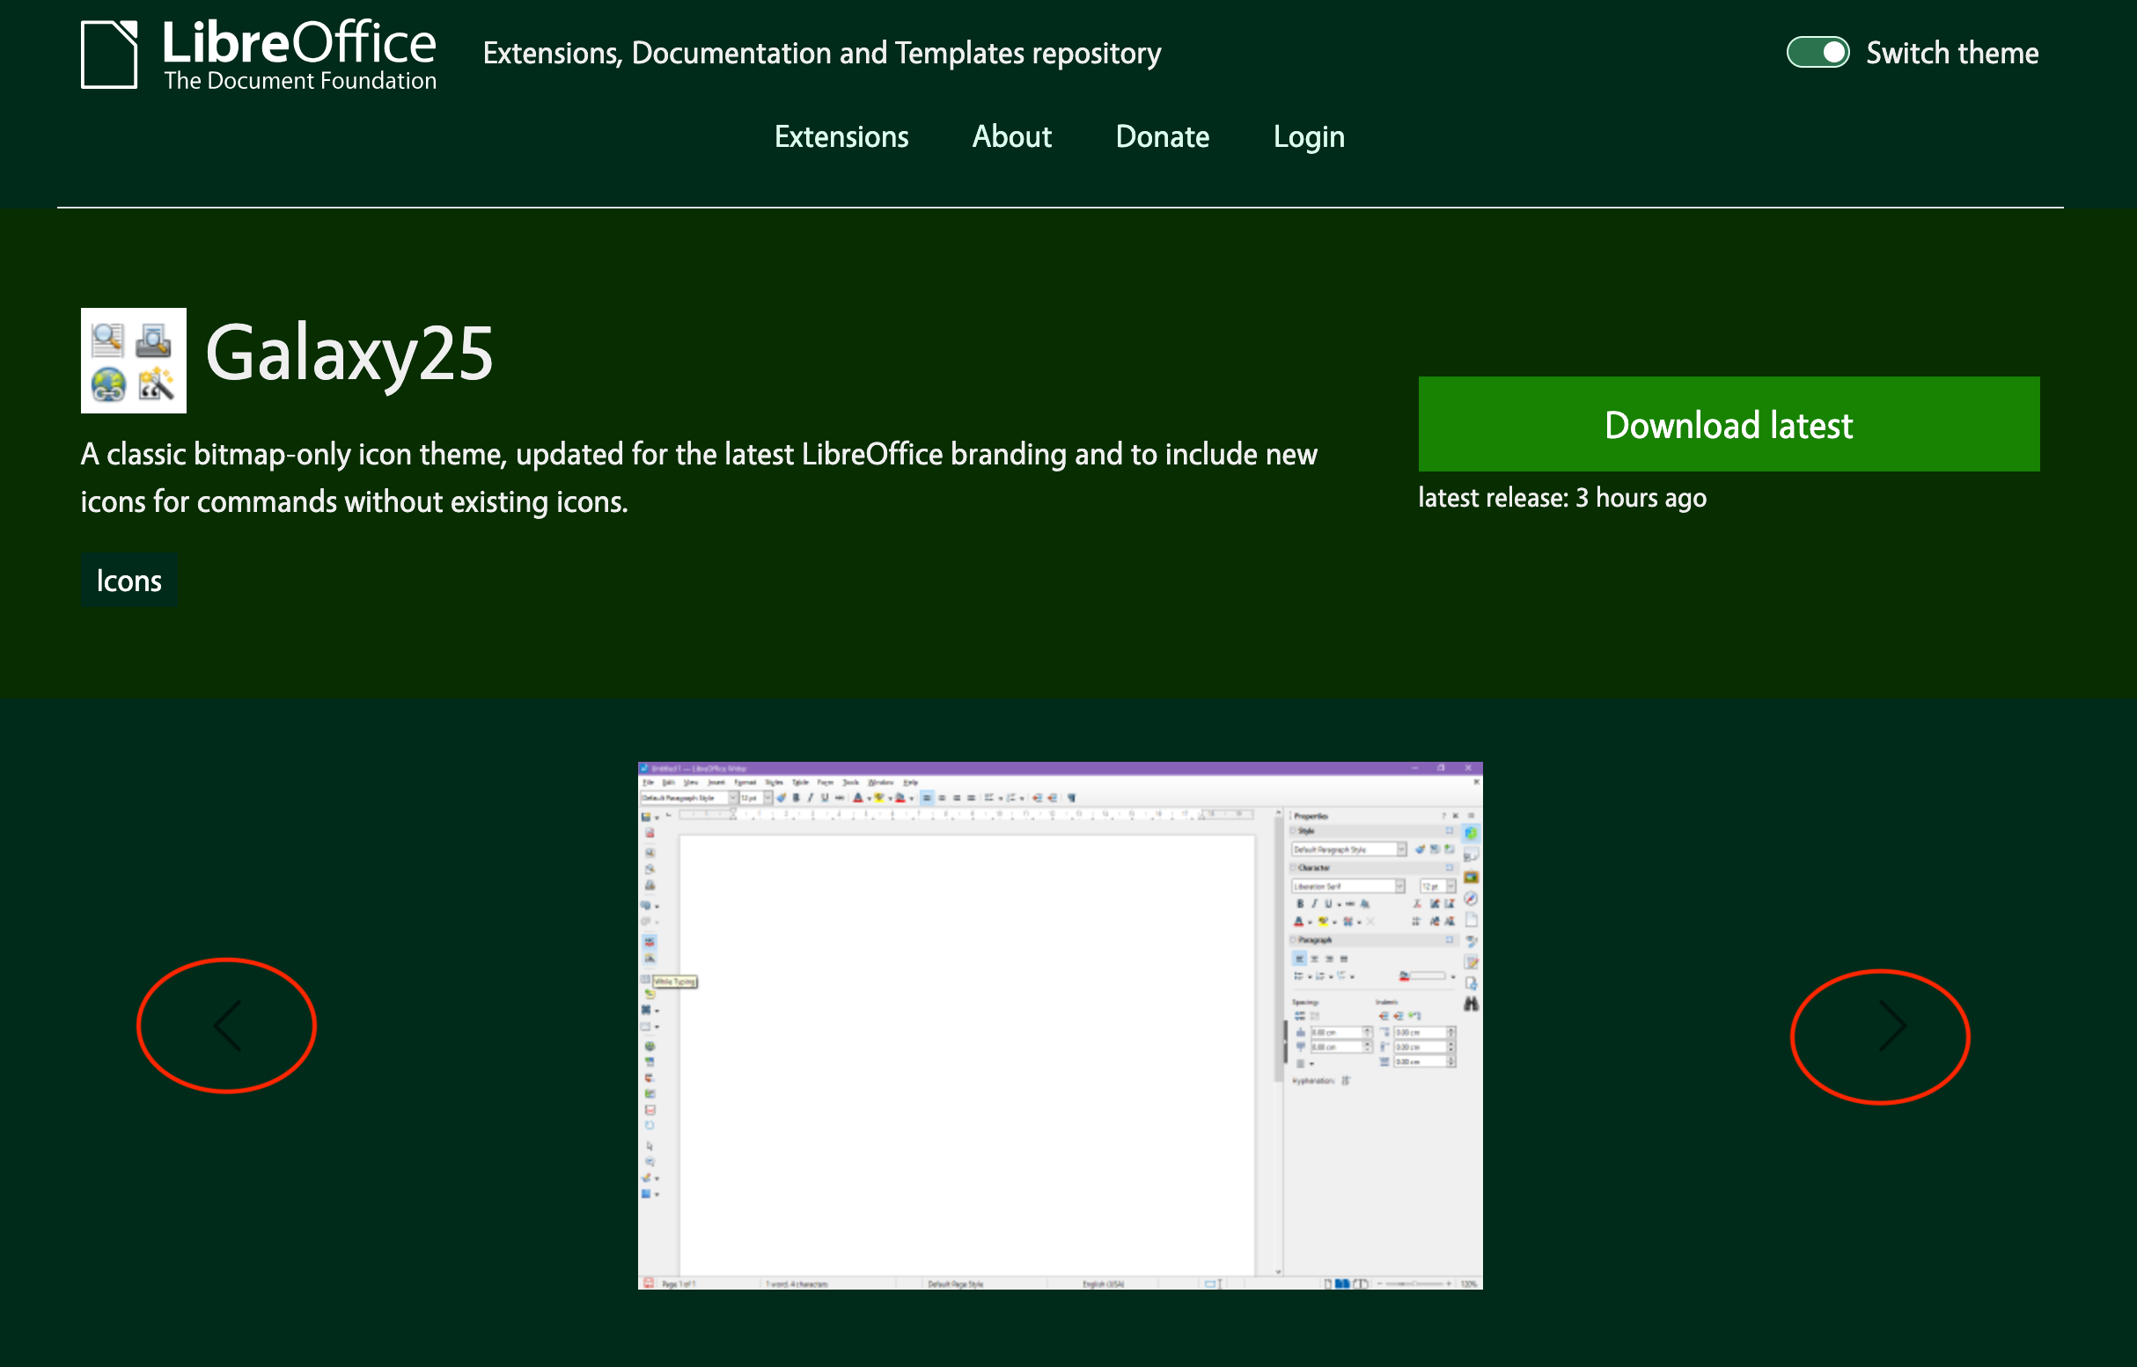This screenshot has height=1367, width=2137.
Task: Click binoculars icon in previewed Writer sidebar
Action: (x=1471, y=1004)
